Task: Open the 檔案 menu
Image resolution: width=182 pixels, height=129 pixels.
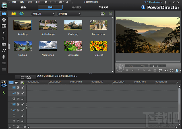Action: point(14,2)
